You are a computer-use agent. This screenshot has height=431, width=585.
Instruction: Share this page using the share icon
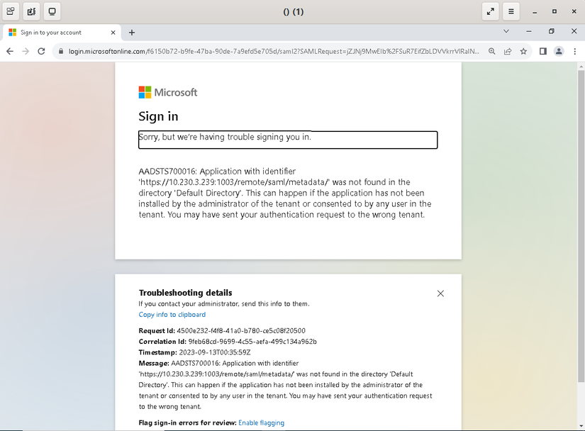[x=508, y=52]
